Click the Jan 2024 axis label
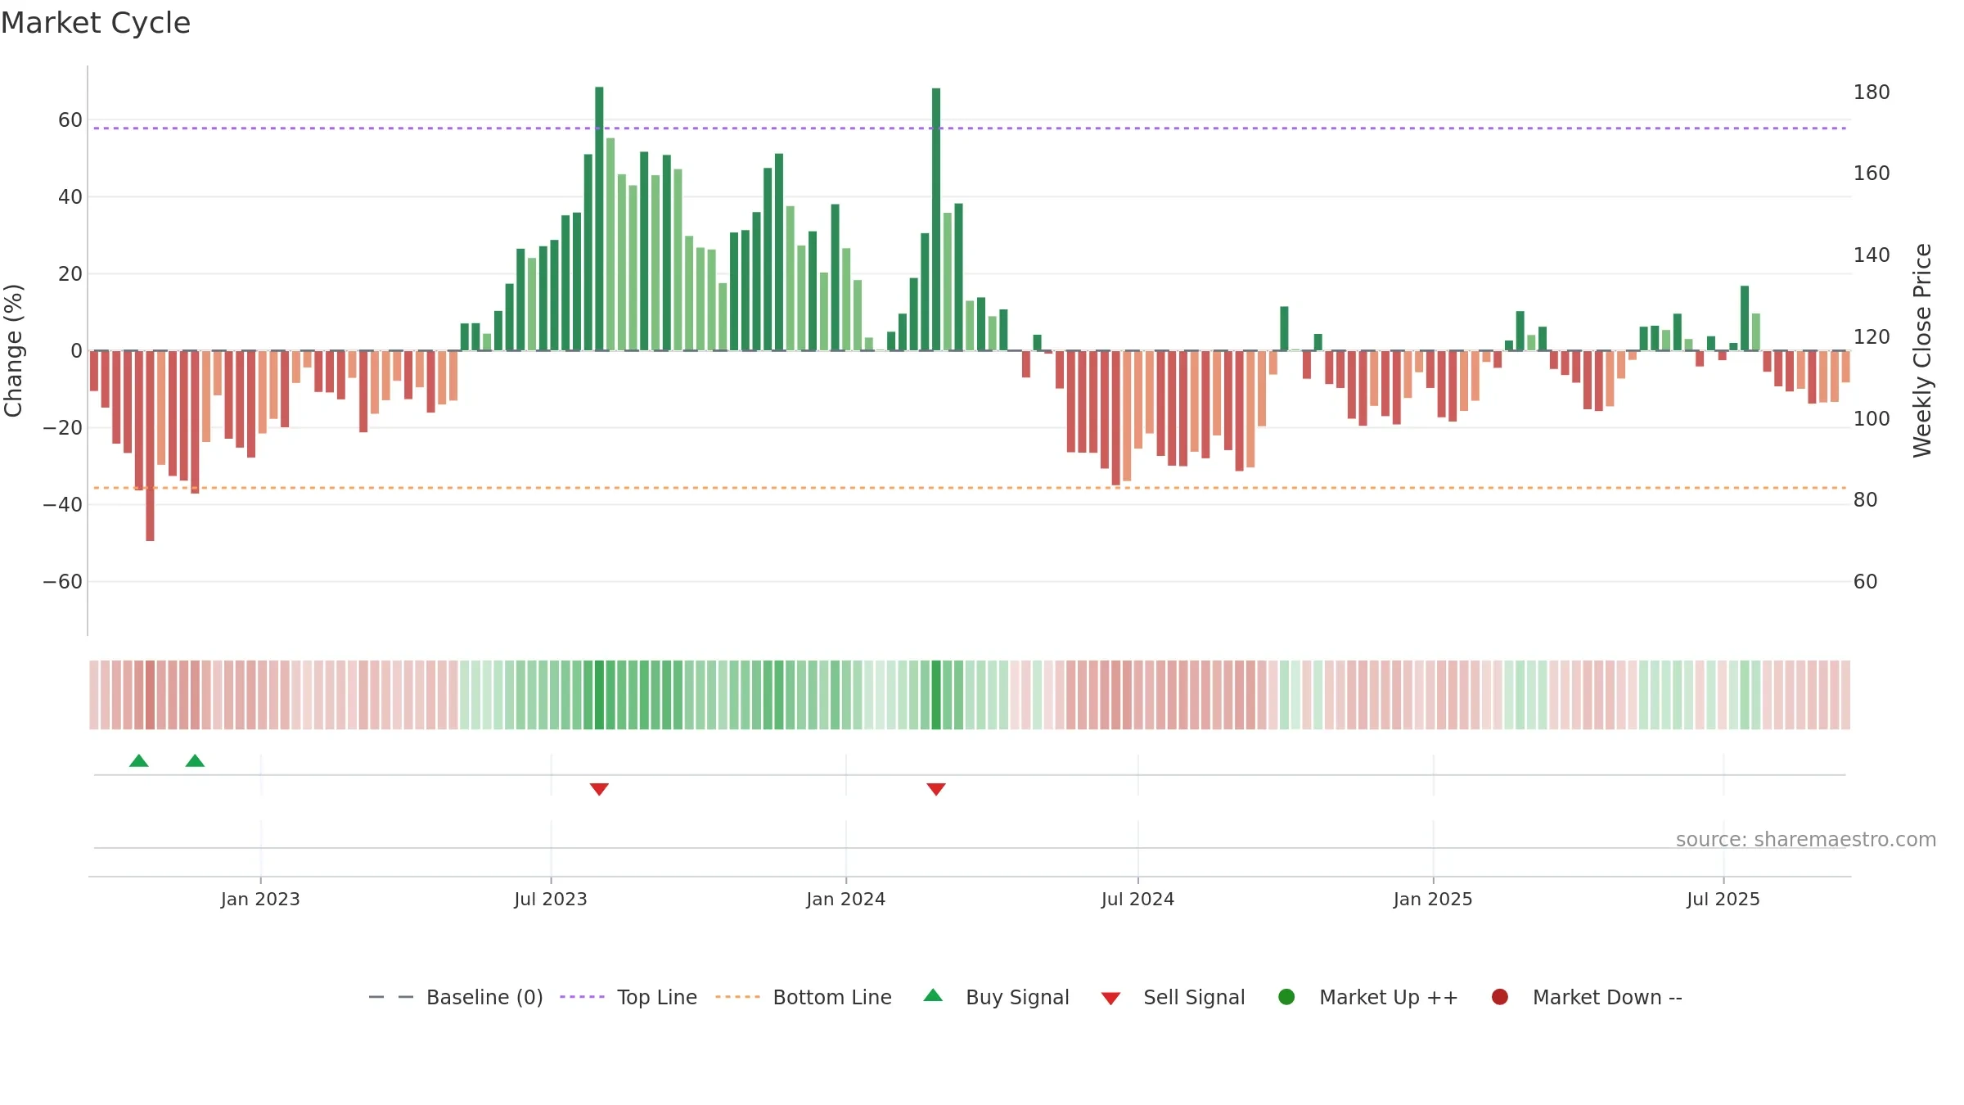The image size is (1964, 1105). pyautogui.click(x=846, y=900)
